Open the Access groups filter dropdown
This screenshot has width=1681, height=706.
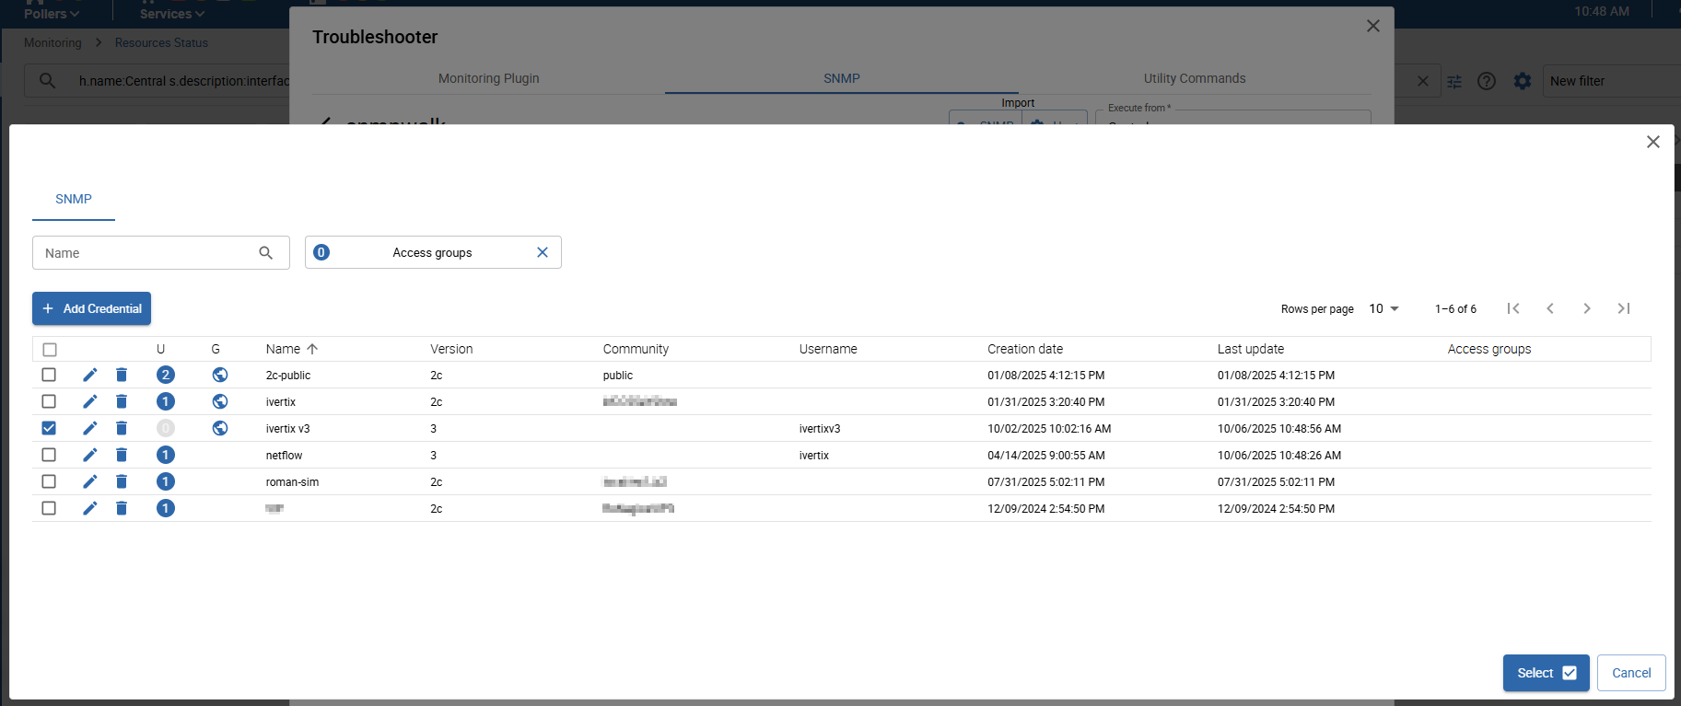[x=432, y=252]
